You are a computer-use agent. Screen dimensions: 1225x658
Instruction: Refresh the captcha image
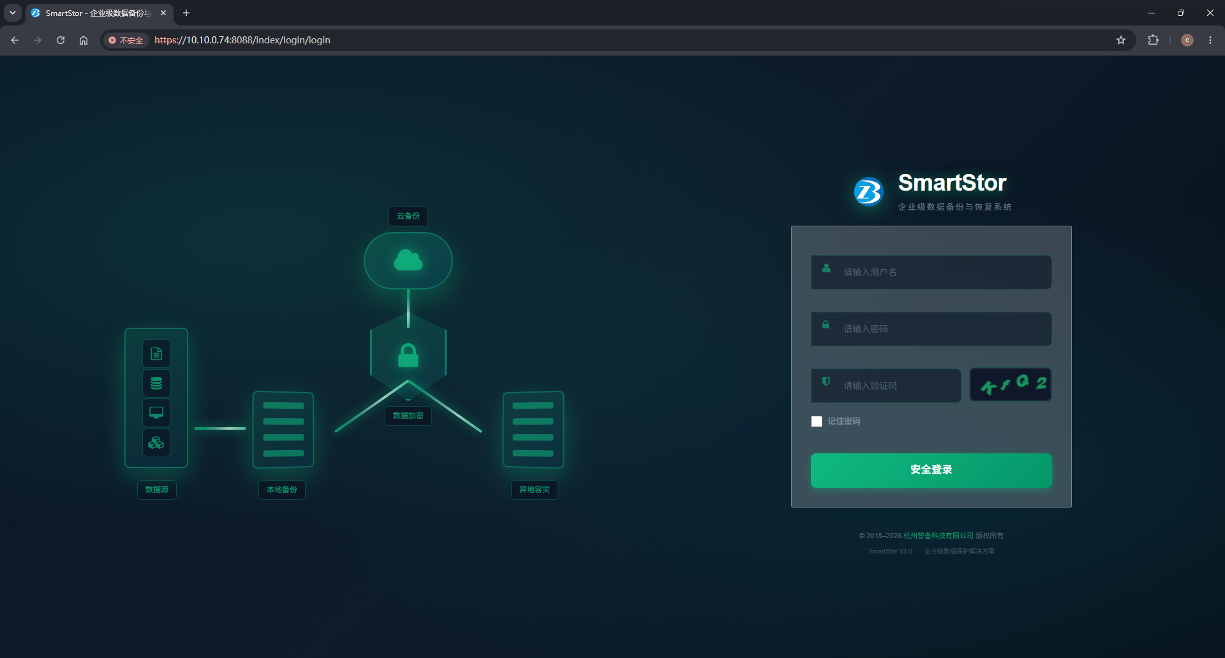click(1011, 384)
